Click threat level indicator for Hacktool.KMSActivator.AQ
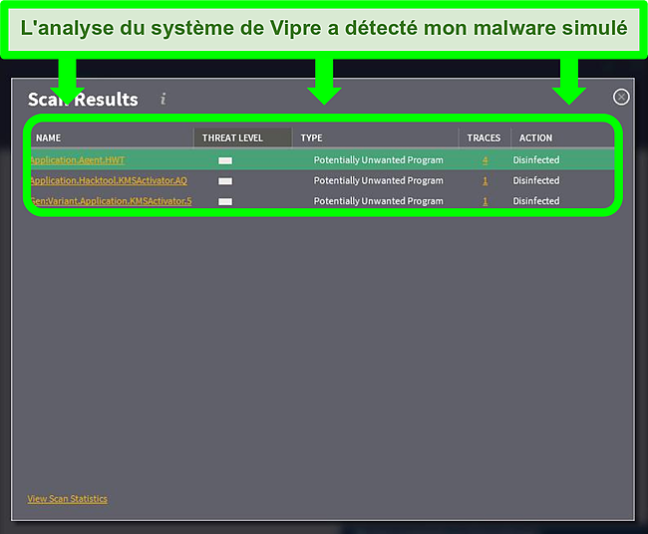Image resolution: width=648 pixels, height=534 pixels. (225, 181)
